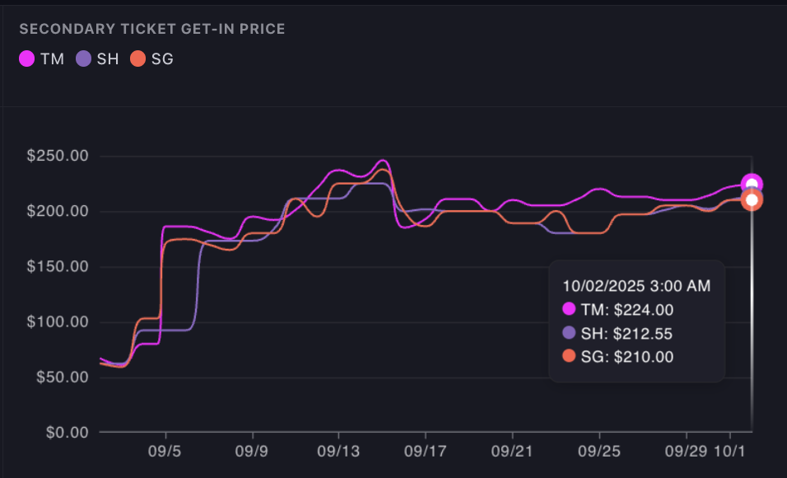Click the TM legend label text

click(52, 59)
